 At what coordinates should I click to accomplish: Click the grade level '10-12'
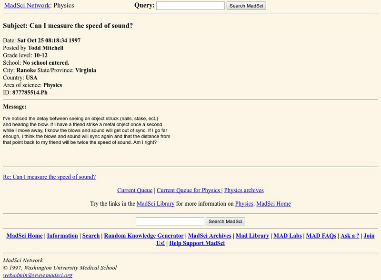40,55
